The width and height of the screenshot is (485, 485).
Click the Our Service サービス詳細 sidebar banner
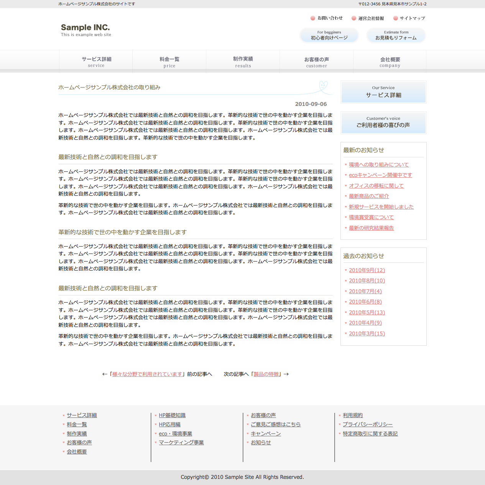[x=383, y=92]
